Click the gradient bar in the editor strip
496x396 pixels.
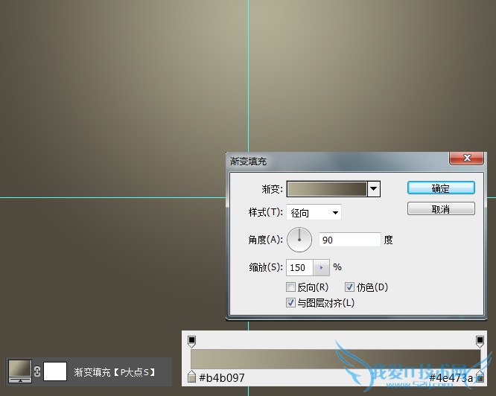click(x=336, y=359)
